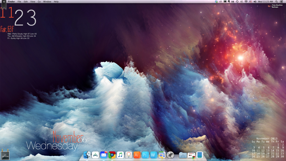Open iTunes music note icon
This screenshot has height=161, width=286.
coord(120,155)
